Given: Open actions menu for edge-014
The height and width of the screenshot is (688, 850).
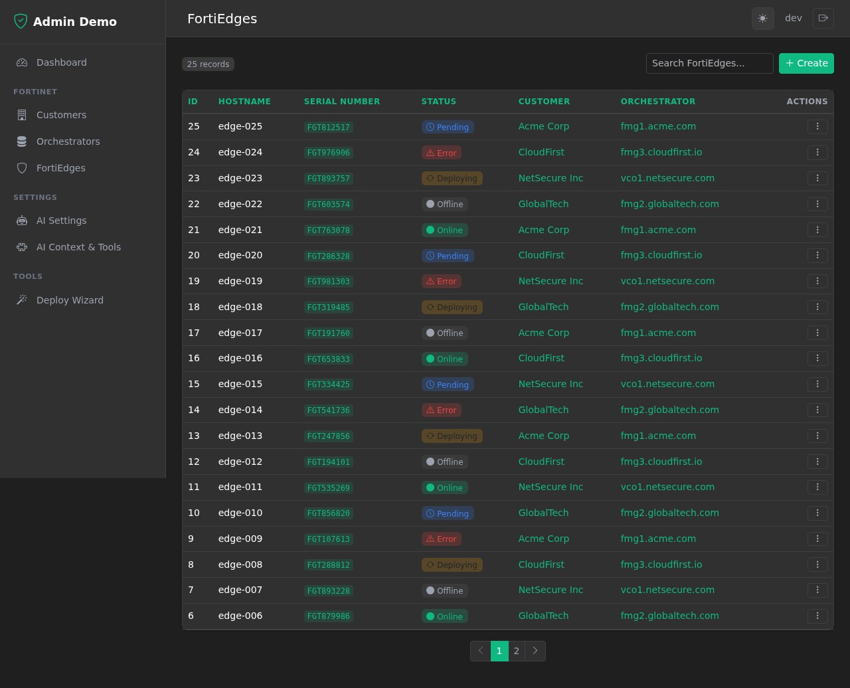Looking at the screenshot, I should 817,410.
